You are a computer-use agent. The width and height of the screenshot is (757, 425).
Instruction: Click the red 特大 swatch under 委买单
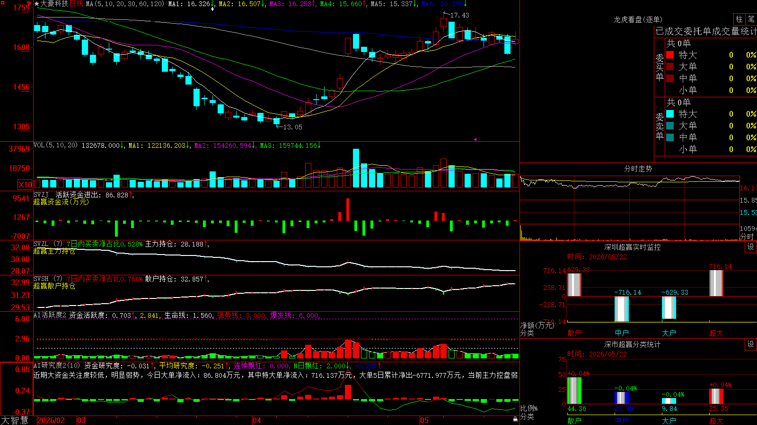(670, 55)
